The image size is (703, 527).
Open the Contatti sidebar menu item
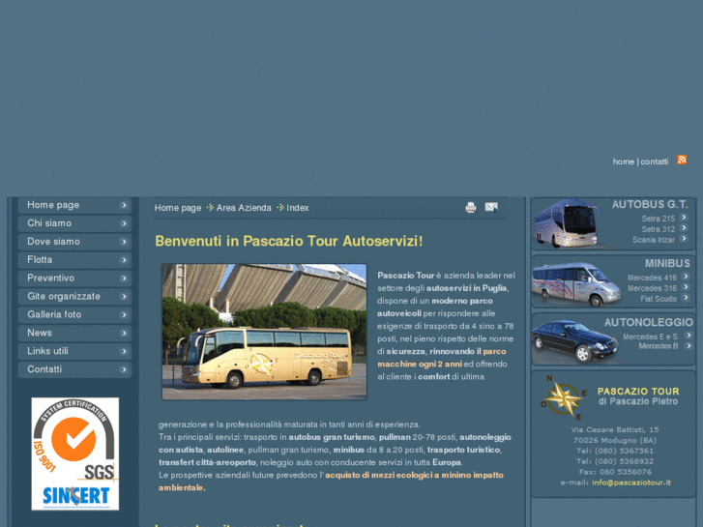(x=74, y=369)
